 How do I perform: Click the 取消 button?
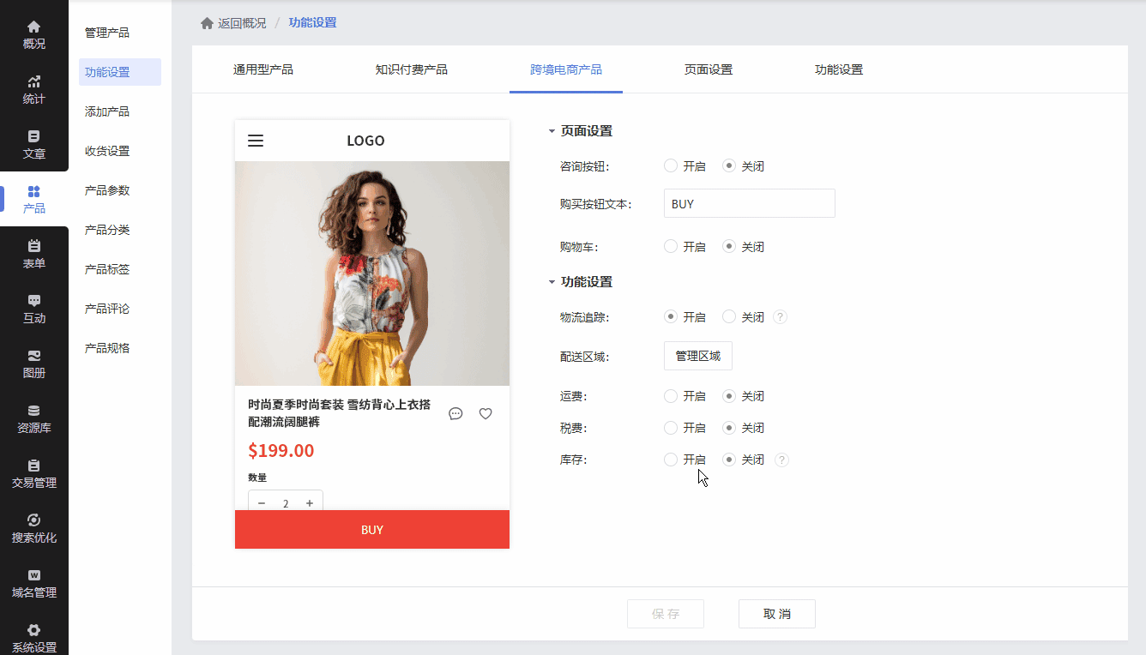777,614
